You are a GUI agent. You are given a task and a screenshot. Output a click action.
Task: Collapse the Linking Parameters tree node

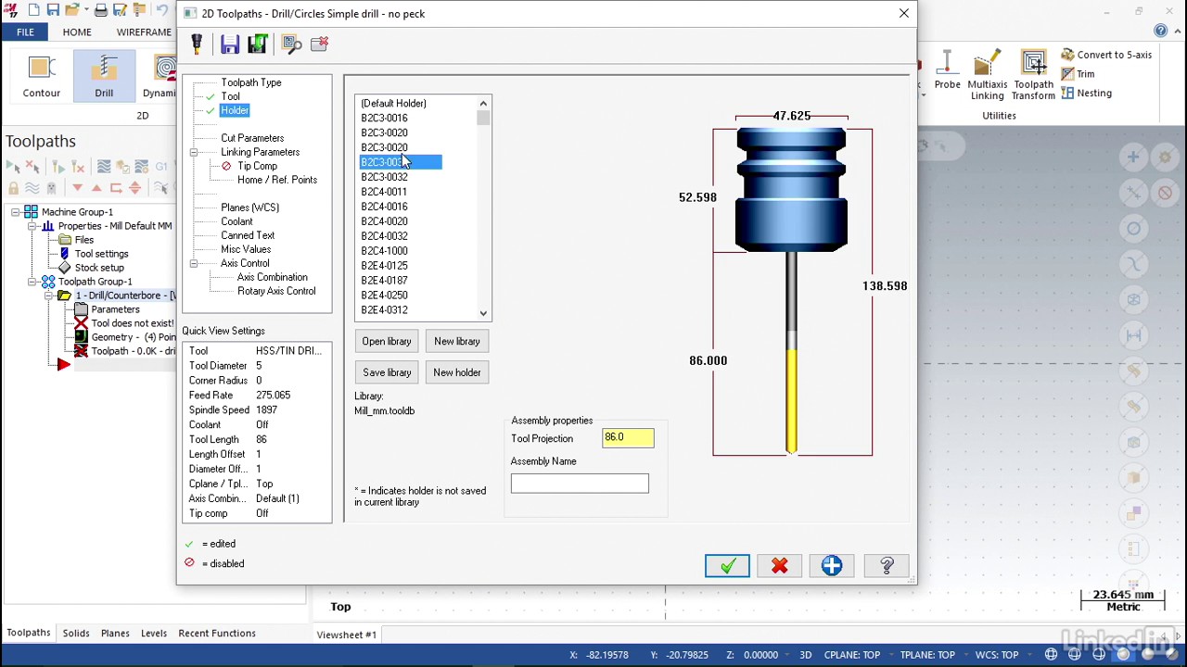(x=194, y=152)
